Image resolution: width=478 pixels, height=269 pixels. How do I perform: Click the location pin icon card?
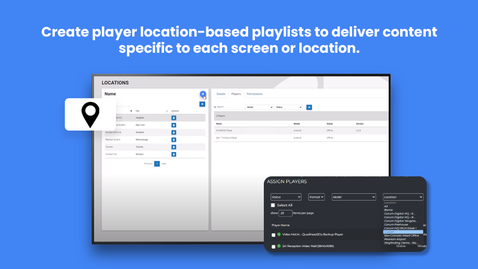(x=90, y=114)
